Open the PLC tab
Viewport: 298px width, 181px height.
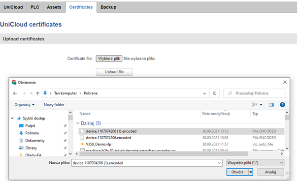click(x=35, y=7)
